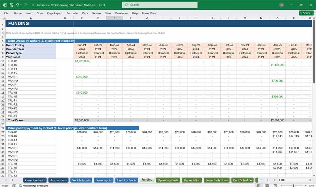Select the $840,000 VAN-H1 draw cell

82,77
